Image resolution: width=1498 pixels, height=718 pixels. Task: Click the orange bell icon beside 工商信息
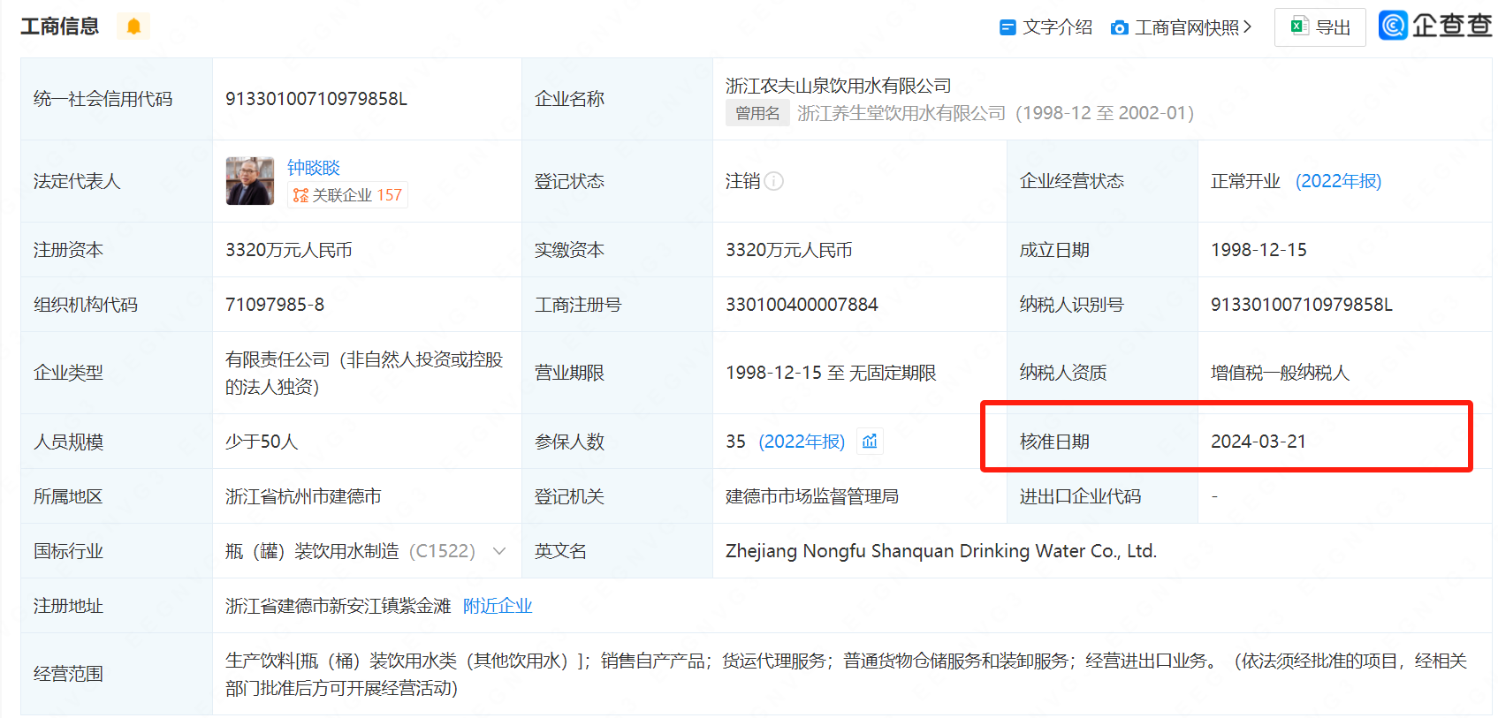[133, 26]
